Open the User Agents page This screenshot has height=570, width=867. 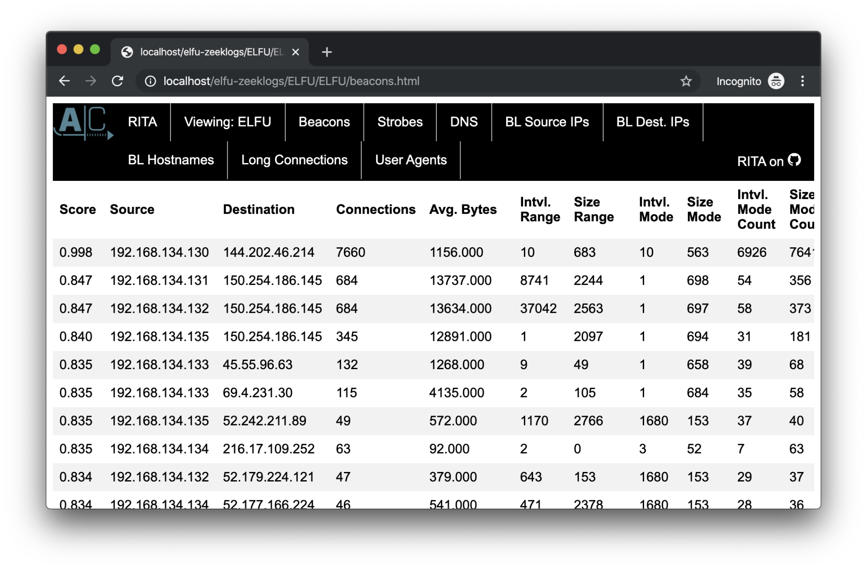[411, 160]
